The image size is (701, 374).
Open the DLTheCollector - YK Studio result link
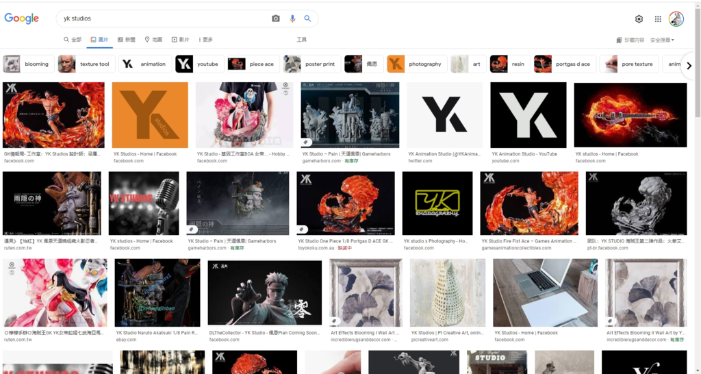[x=265, y=333]
